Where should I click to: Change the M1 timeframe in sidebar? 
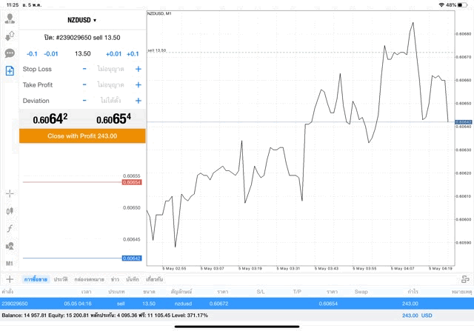[x=10, y=264]
